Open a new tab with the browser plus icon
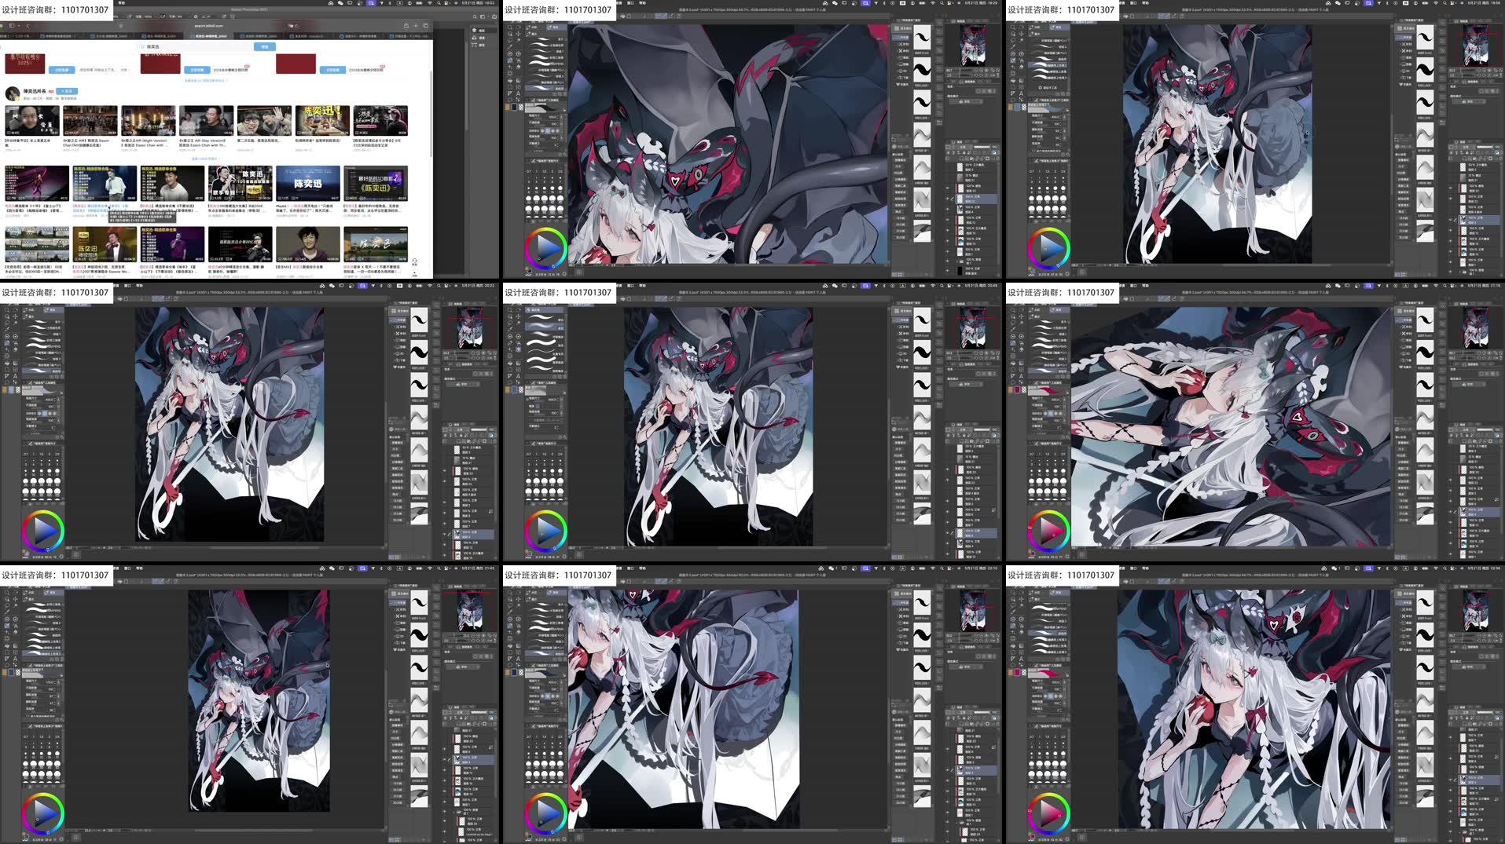 pyautogui.click(x=416, y=26)
